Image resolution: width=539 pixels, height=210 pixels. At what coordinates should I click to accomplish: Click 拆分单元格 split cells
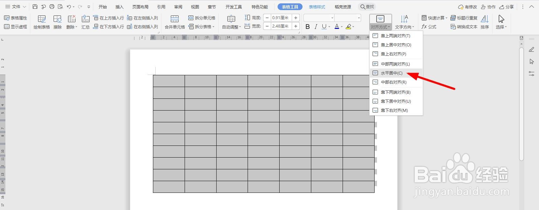pos(202,18)
